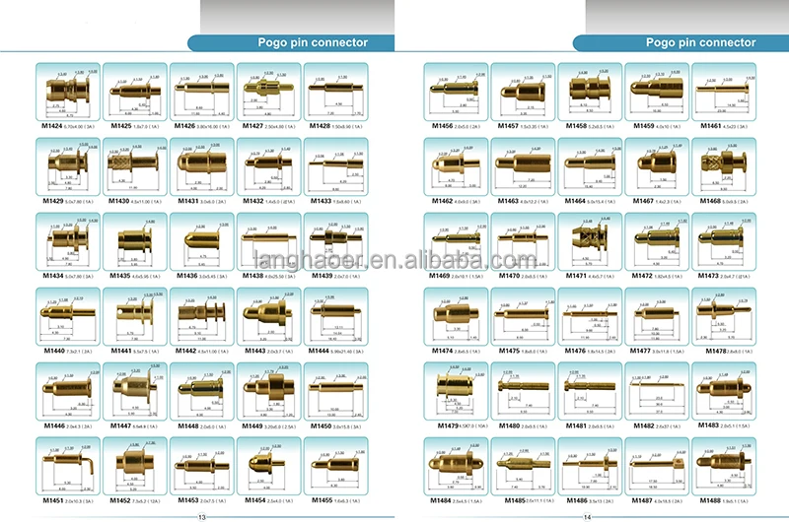Image resolution: width=789 pixels, height=522 pixels.
Task: Open the M1435 pin image
Action: [x=135, y=241]
